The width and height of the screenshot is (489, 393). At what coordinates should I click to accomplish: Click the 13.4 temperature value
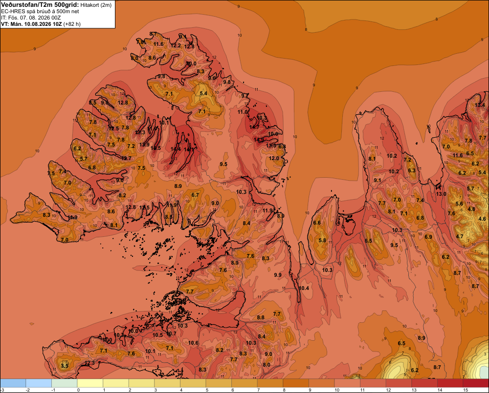click(480, 105)
